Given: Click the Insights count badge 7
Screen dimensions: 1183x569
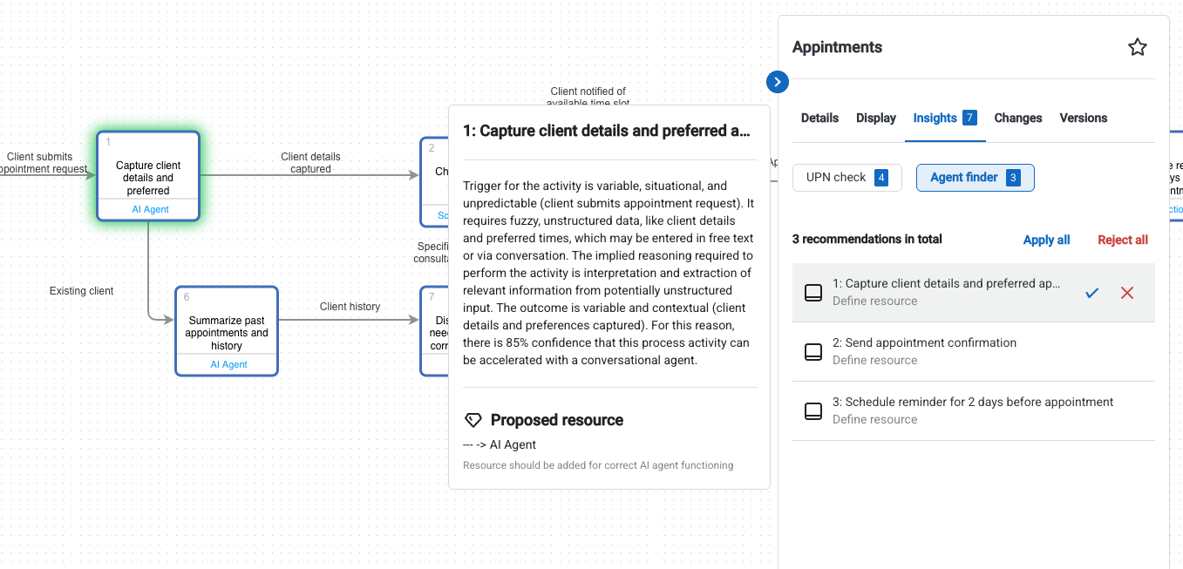Looking at the screenshot, I should pos(969,118).
